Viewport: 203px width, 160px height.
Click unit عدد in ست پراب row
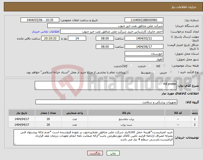75,125
